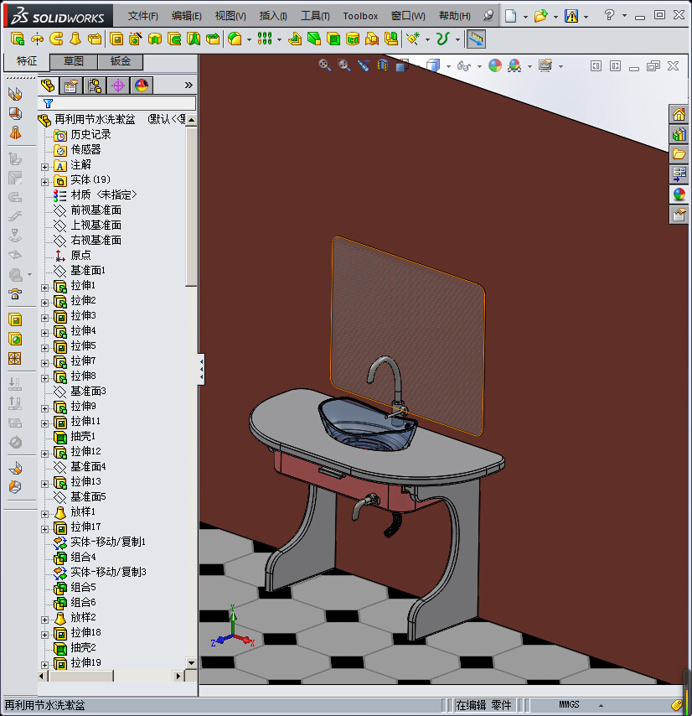
Task: Switch to the 钣金 tab
Action: (121, 61)
